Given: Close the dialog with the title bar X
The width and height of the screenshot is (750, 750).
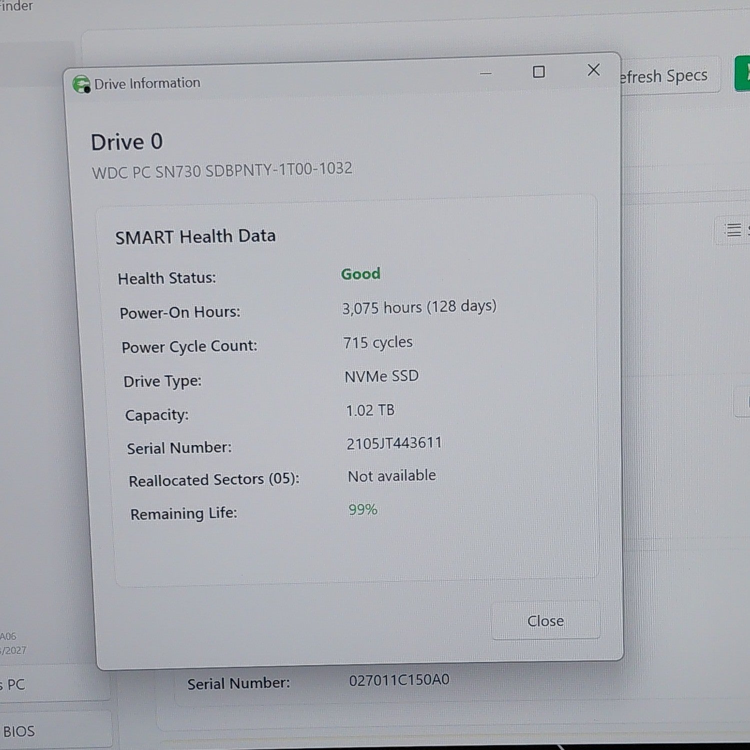Looking at the screenshot, I should (593, 70).
